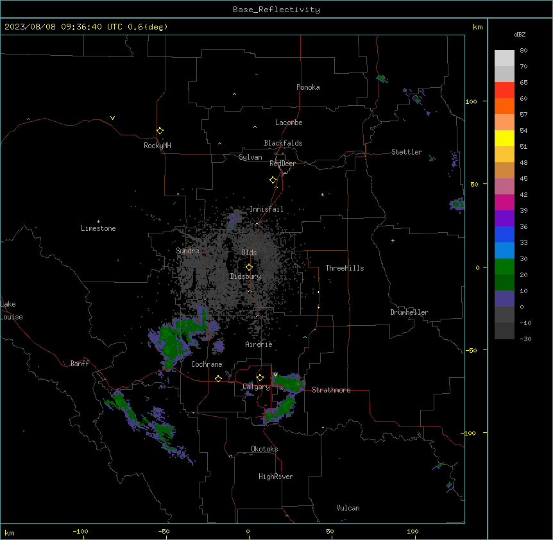This screenshot has width=553, height=540.
Task: Click the yellow marker west of Calgary on the highway
Action: pyautogui.click(x=218, y=378)
